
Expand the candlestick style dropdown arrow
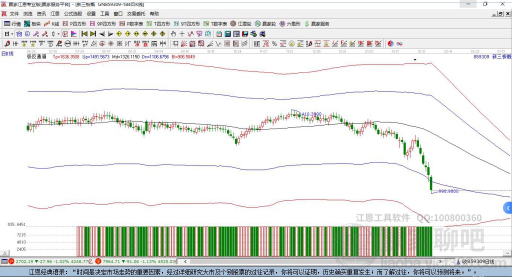click(x=58, y=34)
